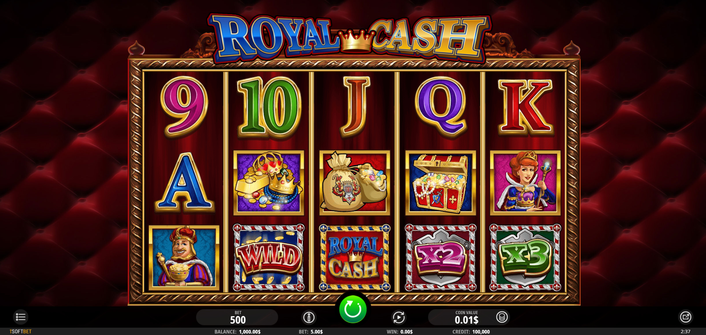Click the green spin button
This screenshot has width=706, height=335.
353,309
